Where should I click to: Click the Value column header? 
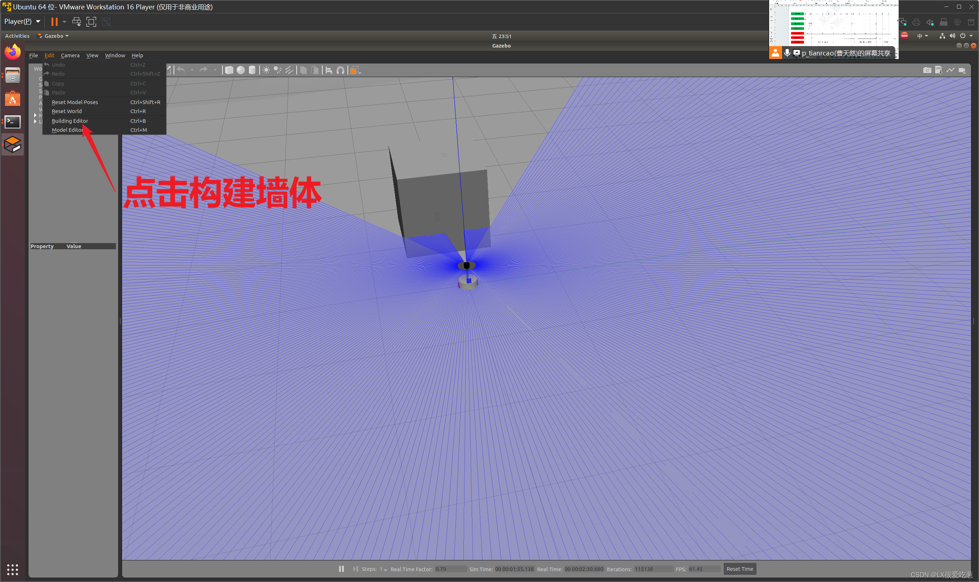(74, 246)
